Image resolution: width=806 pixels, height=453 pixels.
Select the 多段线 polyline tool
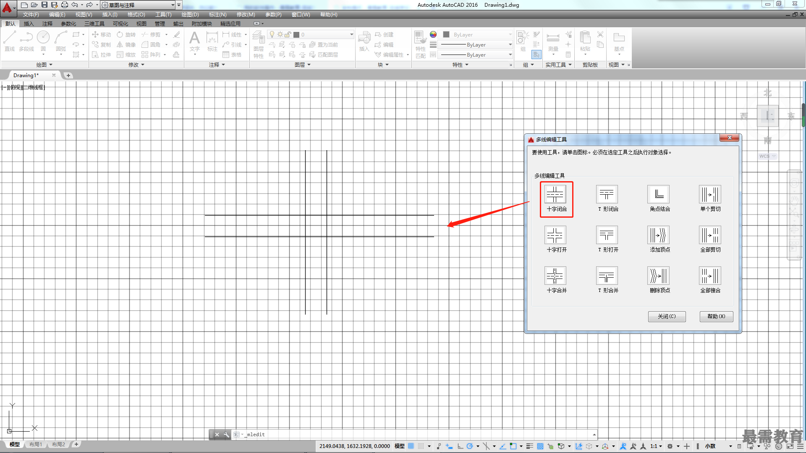26,41
